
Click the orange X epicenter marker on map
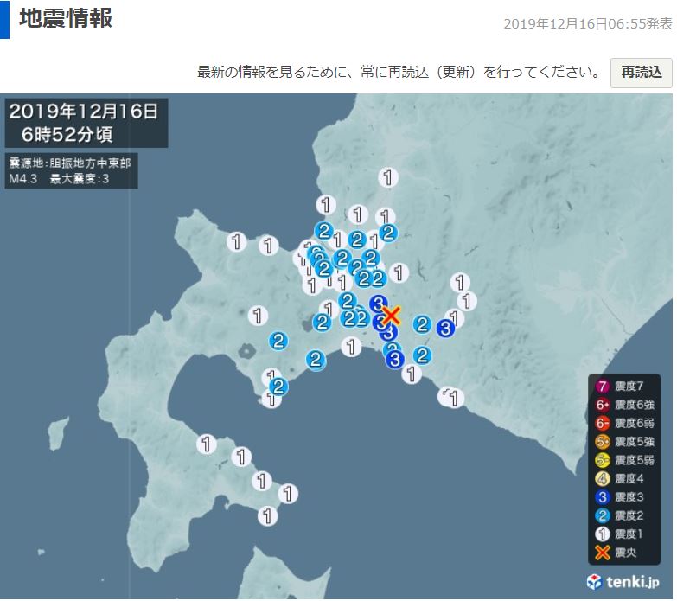pyautogui.click(x=392, y=315)
